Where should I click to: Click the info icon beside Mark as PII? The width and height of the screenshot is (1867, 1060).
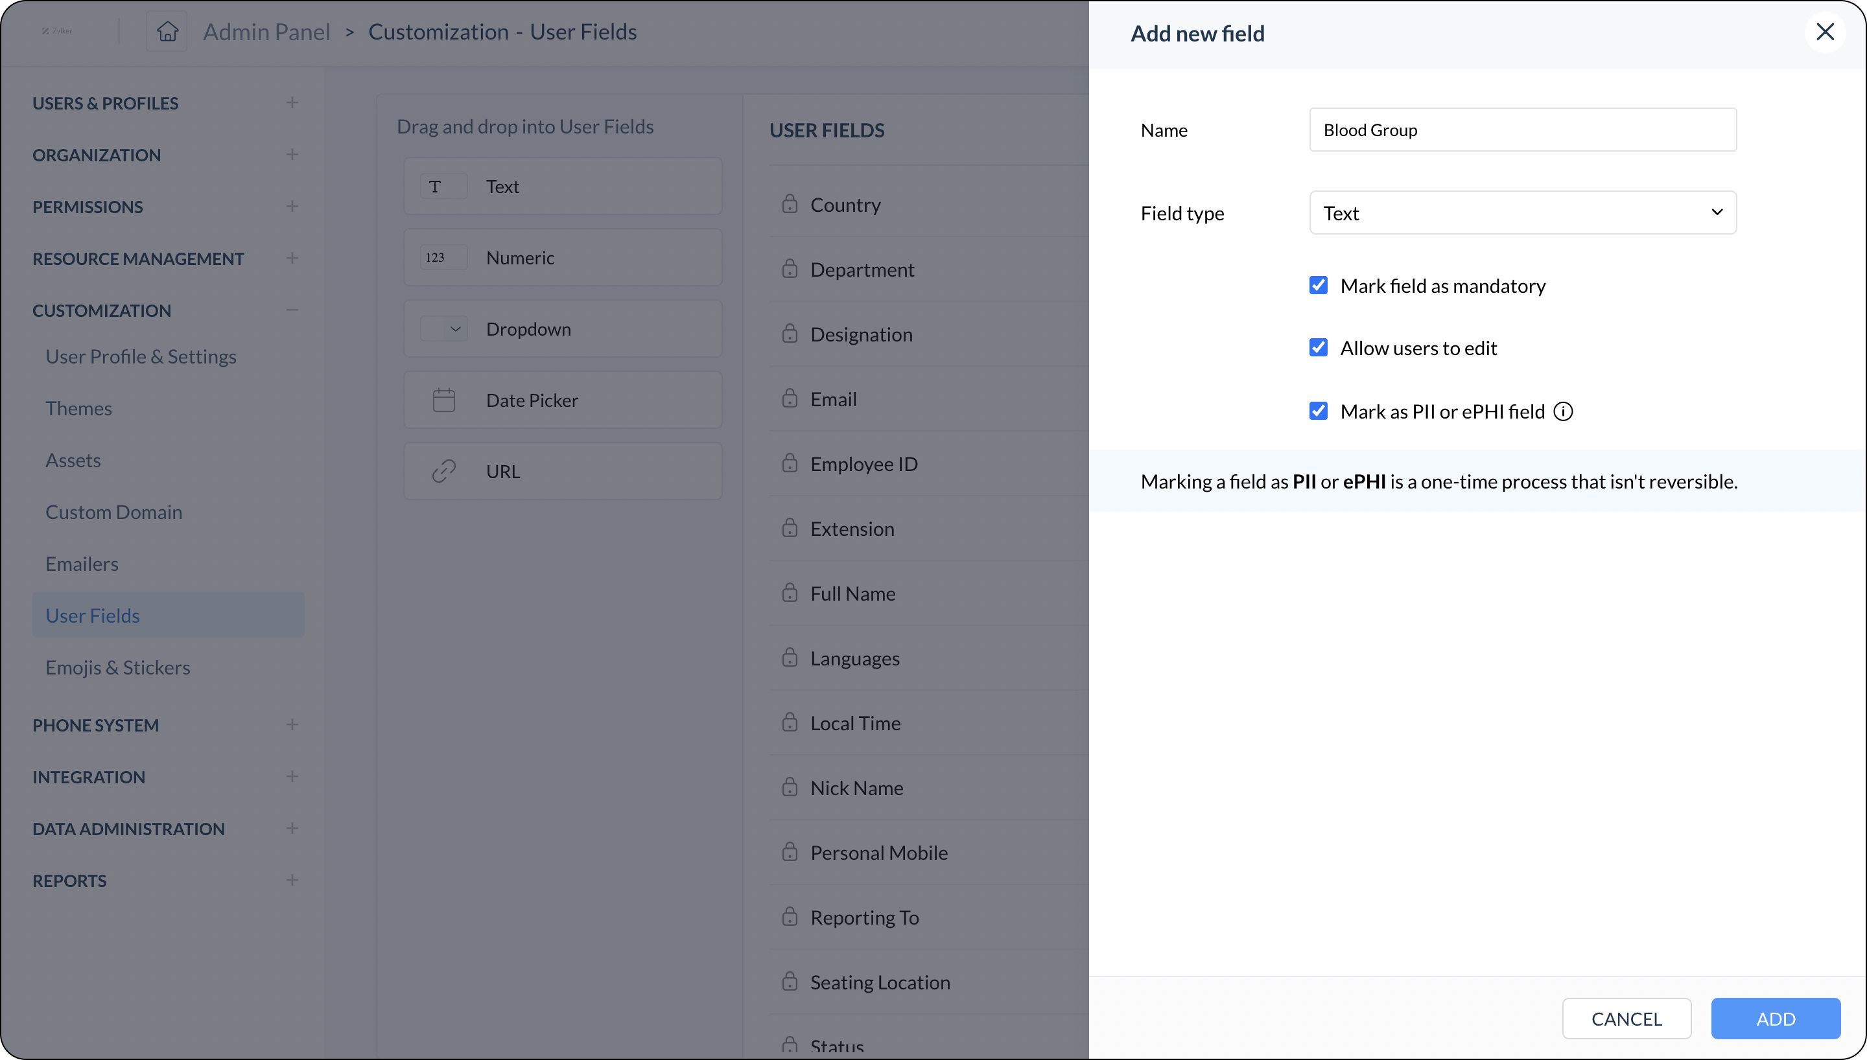pos(1564,411)
